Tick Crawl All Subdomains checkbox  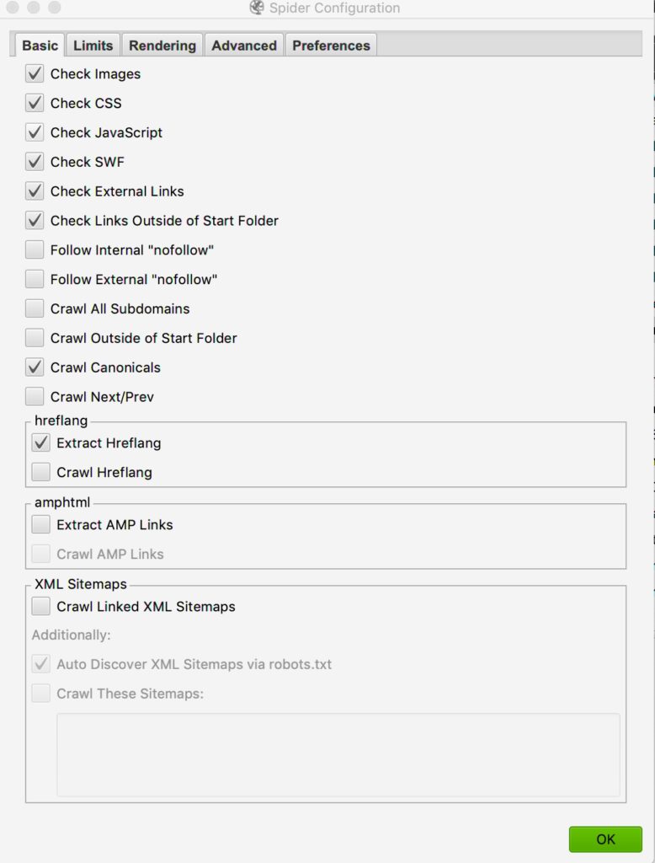coord(35,308)
